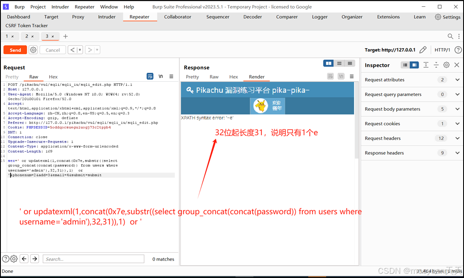Close the Inspector panel

tap(457, 65)
